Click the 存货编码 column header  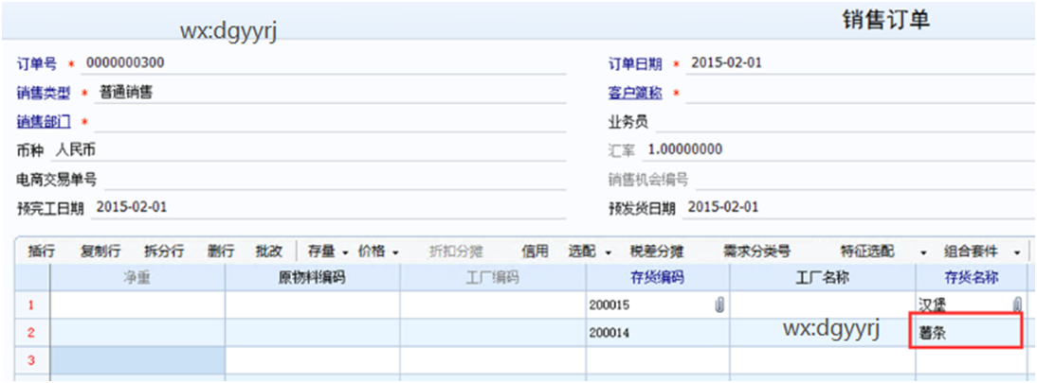658,278
